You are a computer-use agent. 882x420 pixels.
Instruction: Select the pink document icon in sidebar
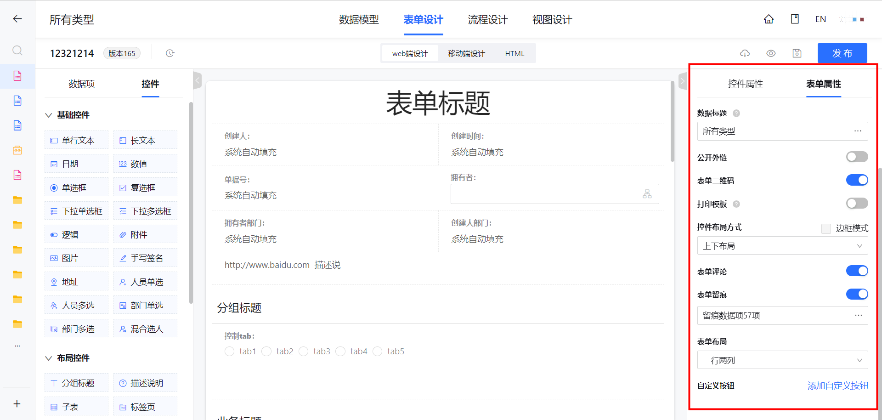click(x=17, y=76)
